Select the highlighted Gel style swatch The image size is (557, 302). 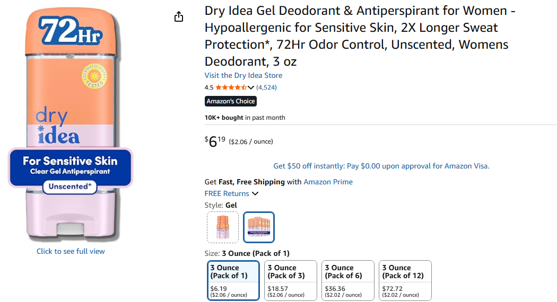(259, 227)
